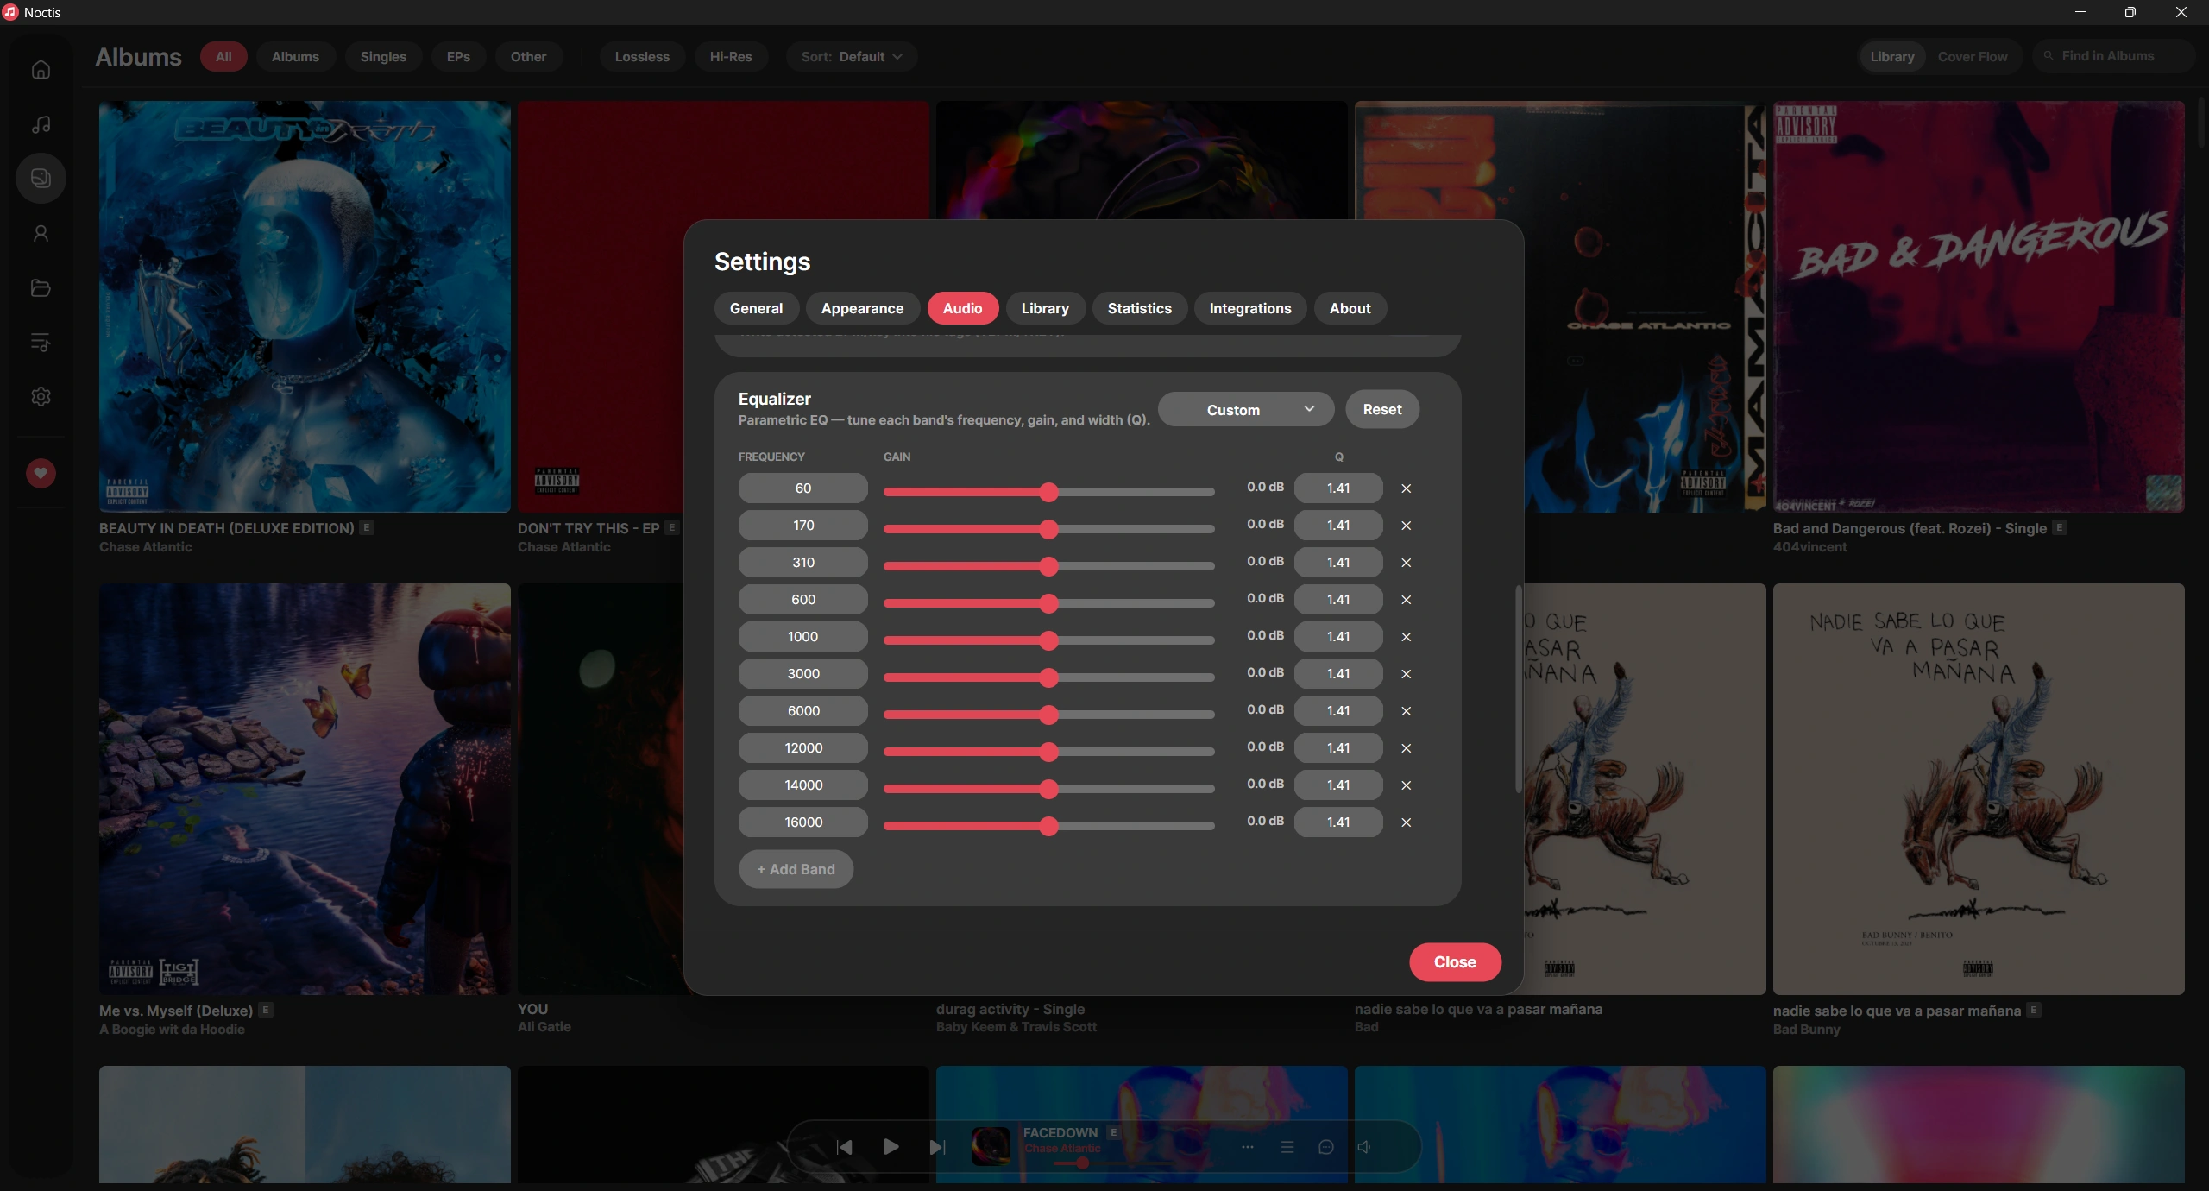The height and width of the screenshot is (1191, 2209).
Task: Select the Albums icon in sidebar
Action: click(41, 179)
